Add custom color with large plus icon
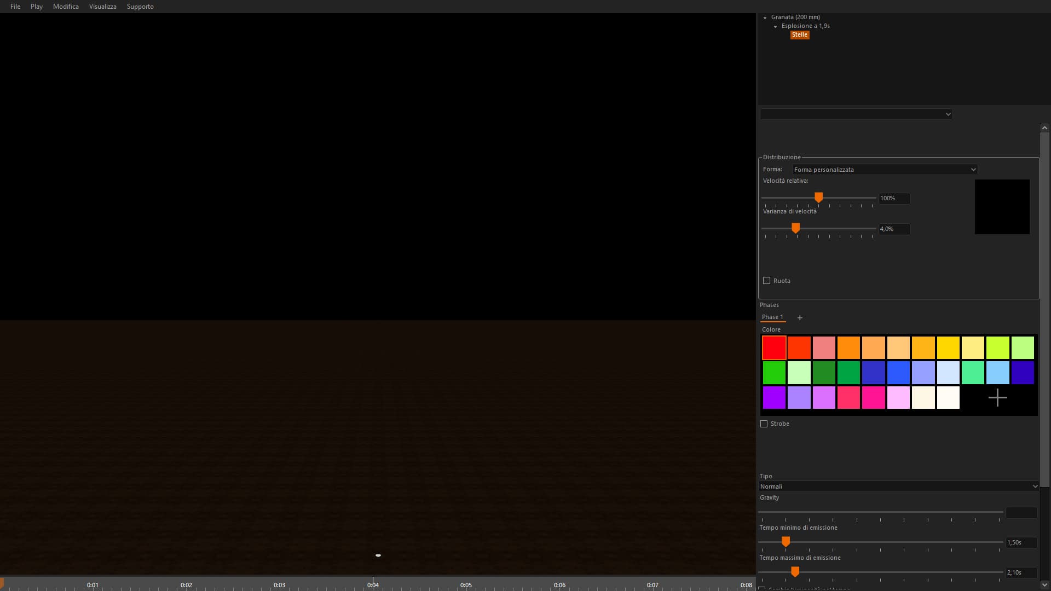Viewport: 1051px width, 591px height. [997, 398]
